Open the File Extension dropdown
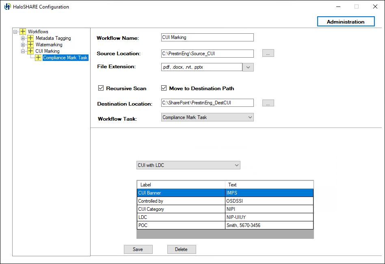 pyautogui.click(x=248, y=67)
